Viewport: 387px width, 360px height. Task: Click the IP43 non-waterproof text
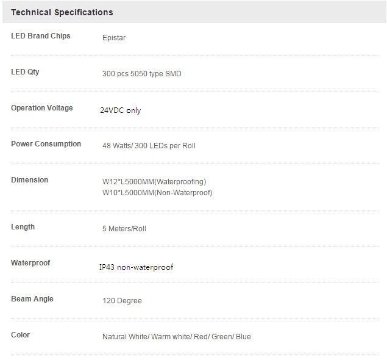137,267
